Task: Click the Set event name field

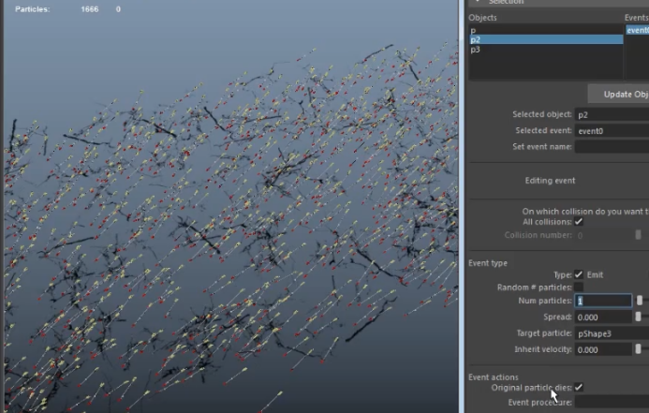Action: click(x=612, y=147)
